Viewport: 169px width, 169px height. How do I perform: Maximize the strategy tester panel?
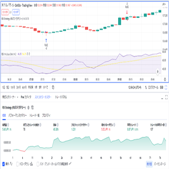click(x=166, y=97)
